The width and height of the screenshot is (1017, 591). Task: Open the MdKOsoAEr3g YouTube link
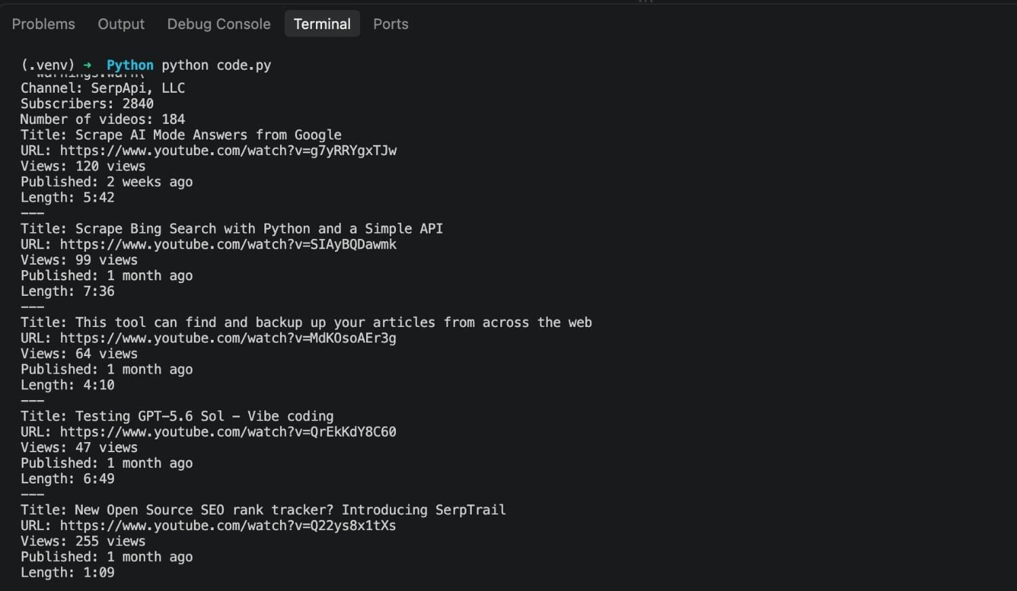click(x=228, y=338)
